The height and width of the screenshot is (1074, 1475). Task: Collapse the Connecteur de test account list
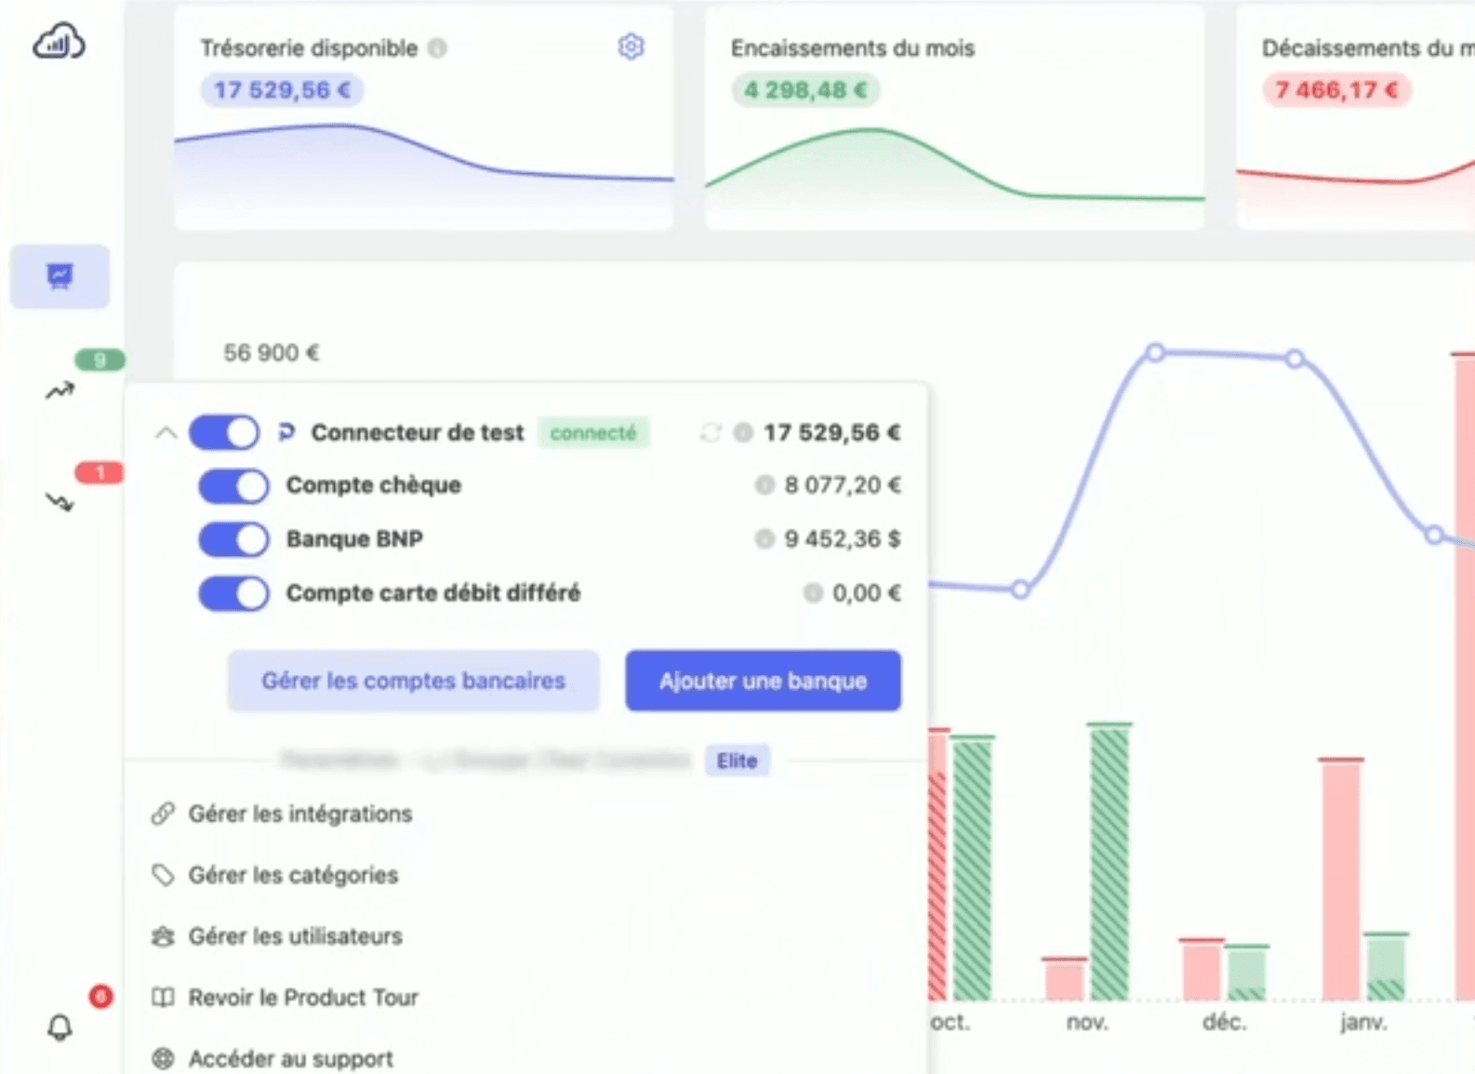(x=166, y=432)
